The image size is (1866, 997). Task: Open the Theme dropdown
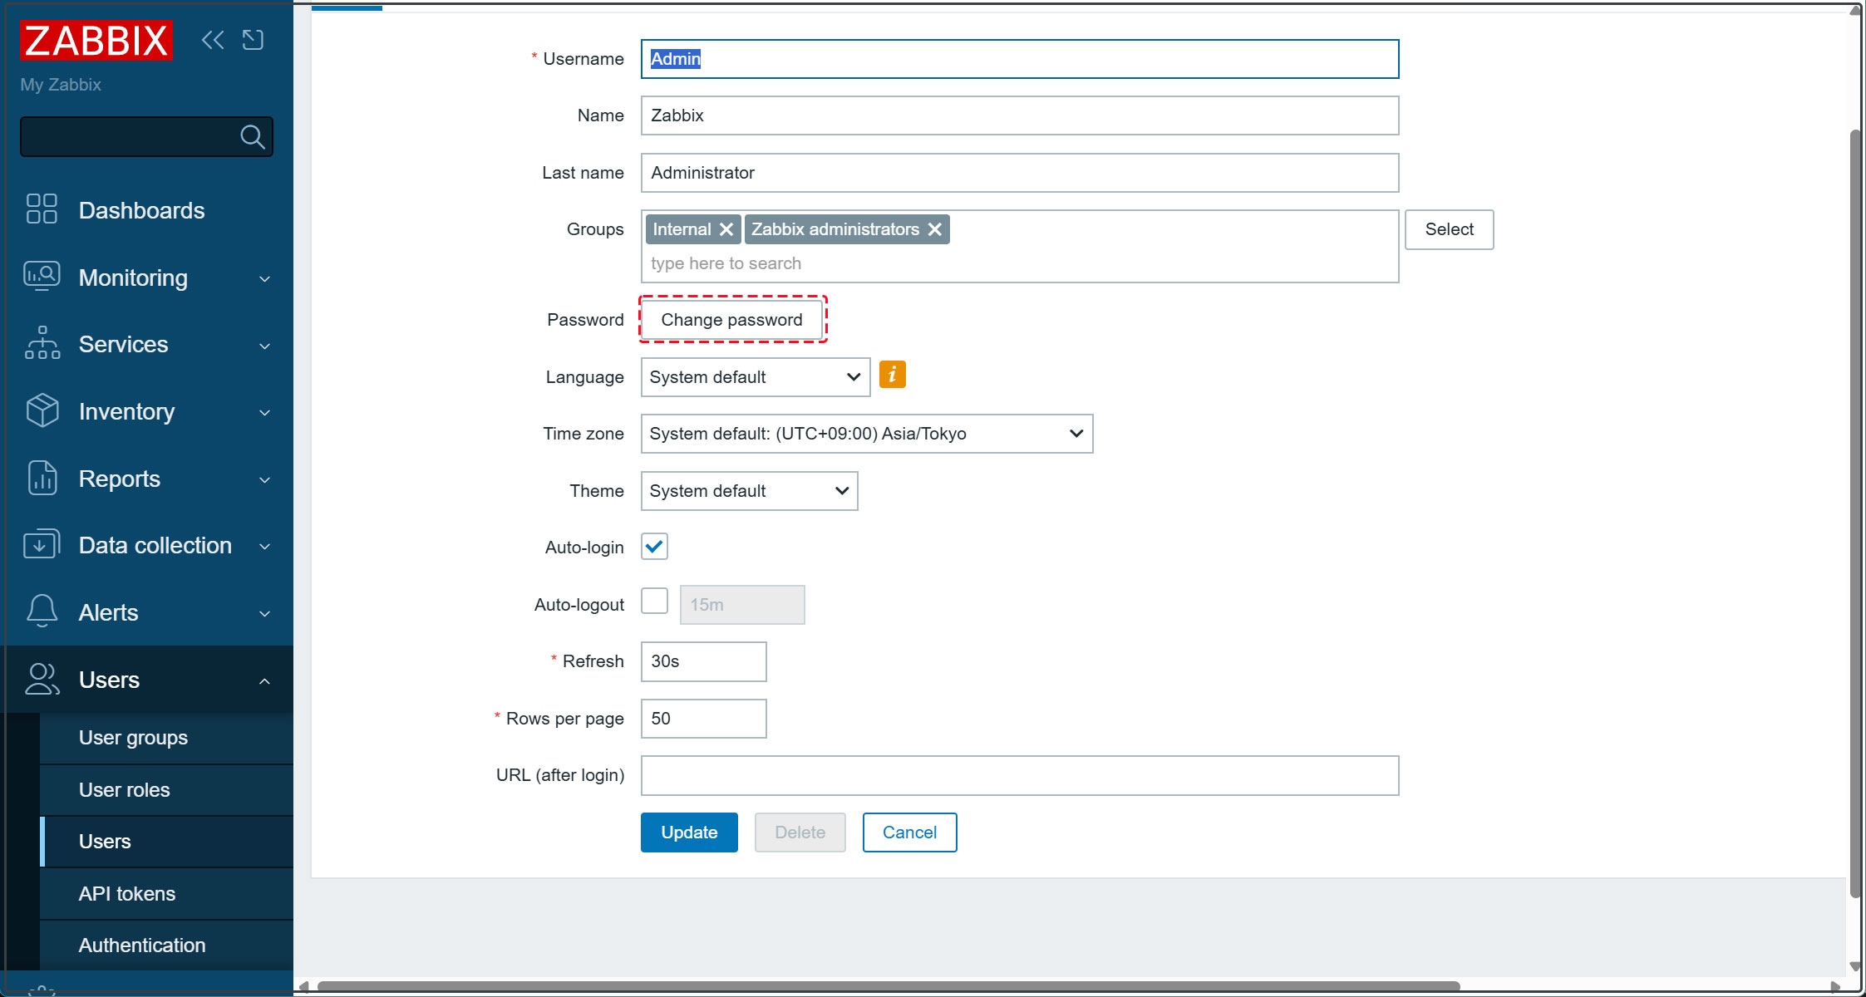(x=748, y=491)
